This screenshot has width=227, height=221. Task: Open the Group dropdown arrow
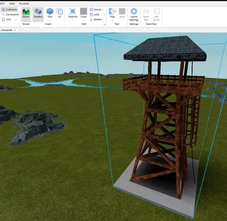click(102, 10)
